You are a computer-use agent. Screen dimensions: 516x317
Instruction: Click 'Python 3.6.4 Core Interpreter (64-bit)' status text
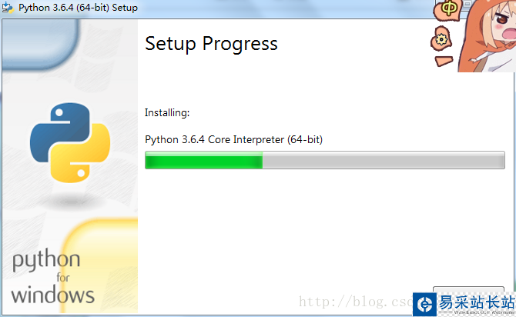(x=233, y=140)
